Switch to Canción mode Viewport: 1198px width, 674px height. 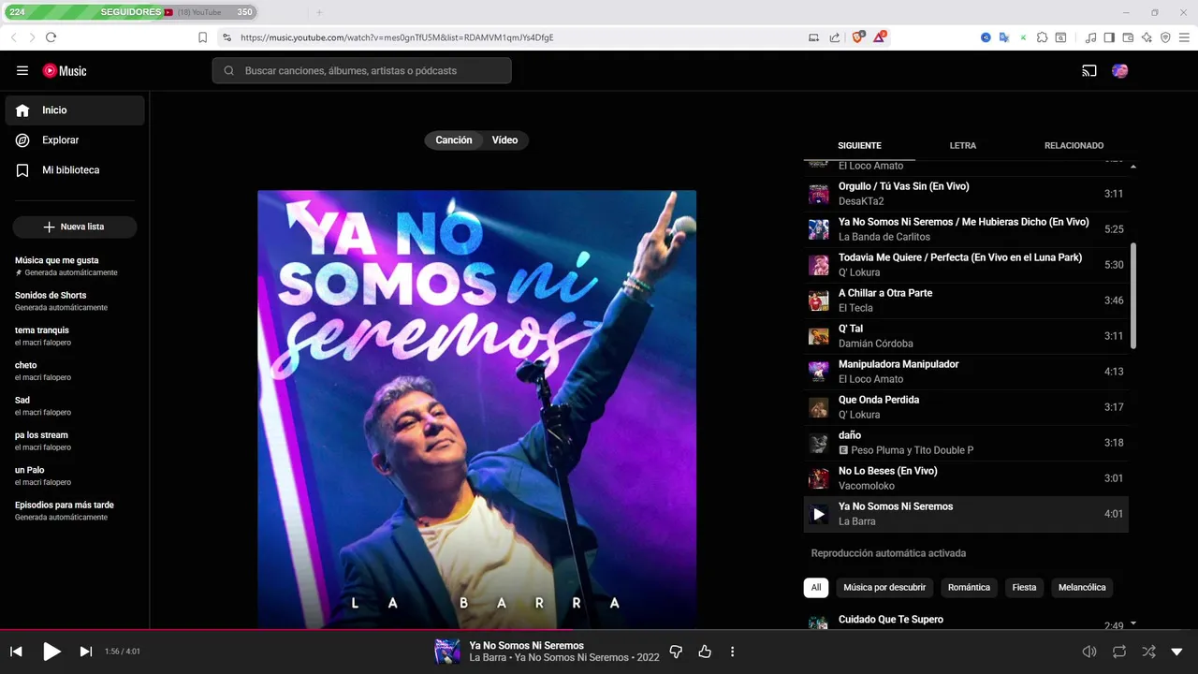click(x=454, y=140)
